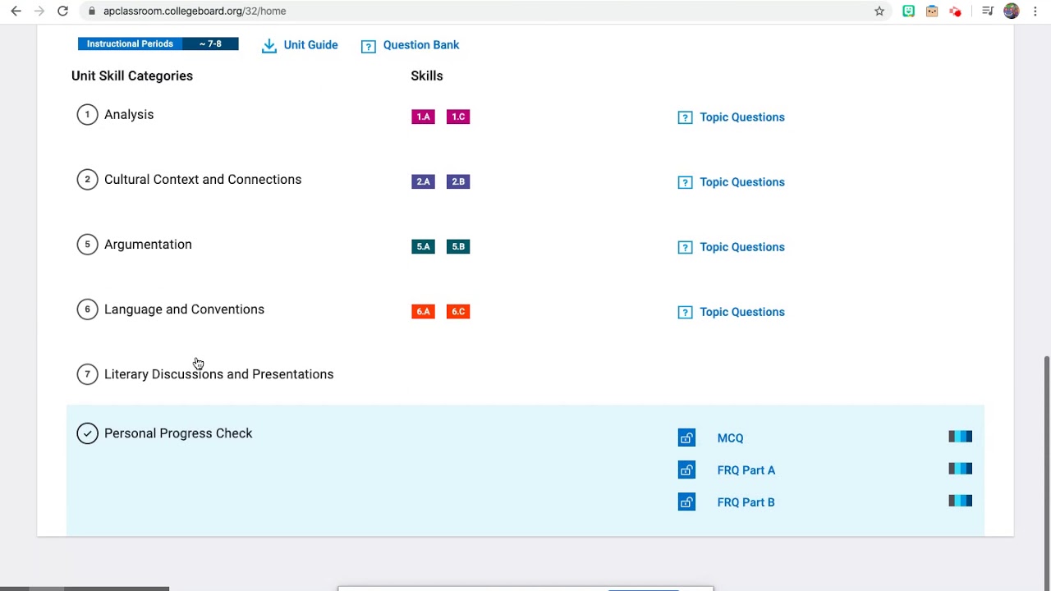Open the Chrome profile avatar menu
This screenshot has height=591, width=1051.
point(1012,11)
